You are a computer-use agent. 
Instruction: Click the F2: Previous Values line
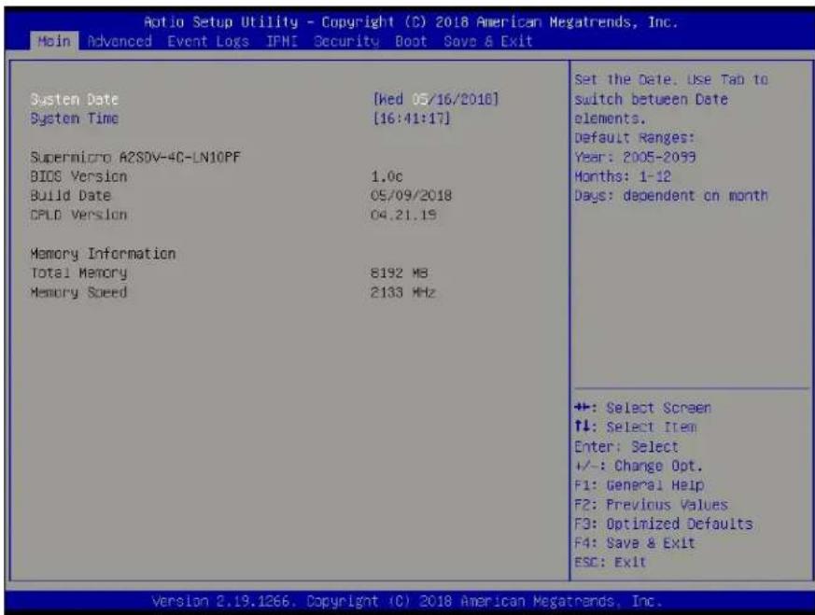click(x=651, y=504)
